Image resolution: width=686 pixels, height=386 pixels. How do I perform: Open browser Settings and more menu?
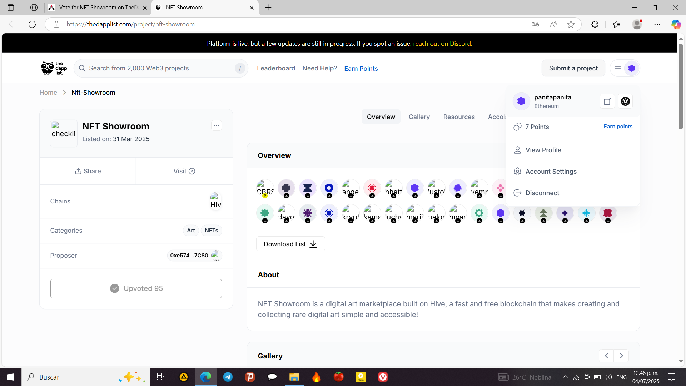pyautogui.click(x=657, y=24)
